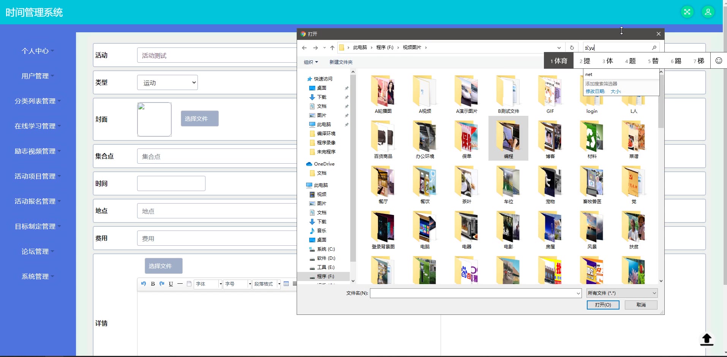The height and width of the screenshot is (357, 727).
Task: Select the 登录背景图 folder
Action: 383,229
